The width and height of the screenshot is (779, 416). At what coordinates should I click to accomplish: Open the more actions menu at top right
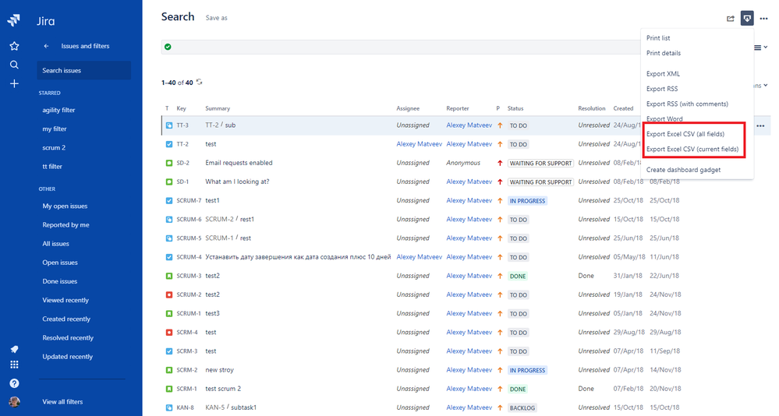point(763,18)
